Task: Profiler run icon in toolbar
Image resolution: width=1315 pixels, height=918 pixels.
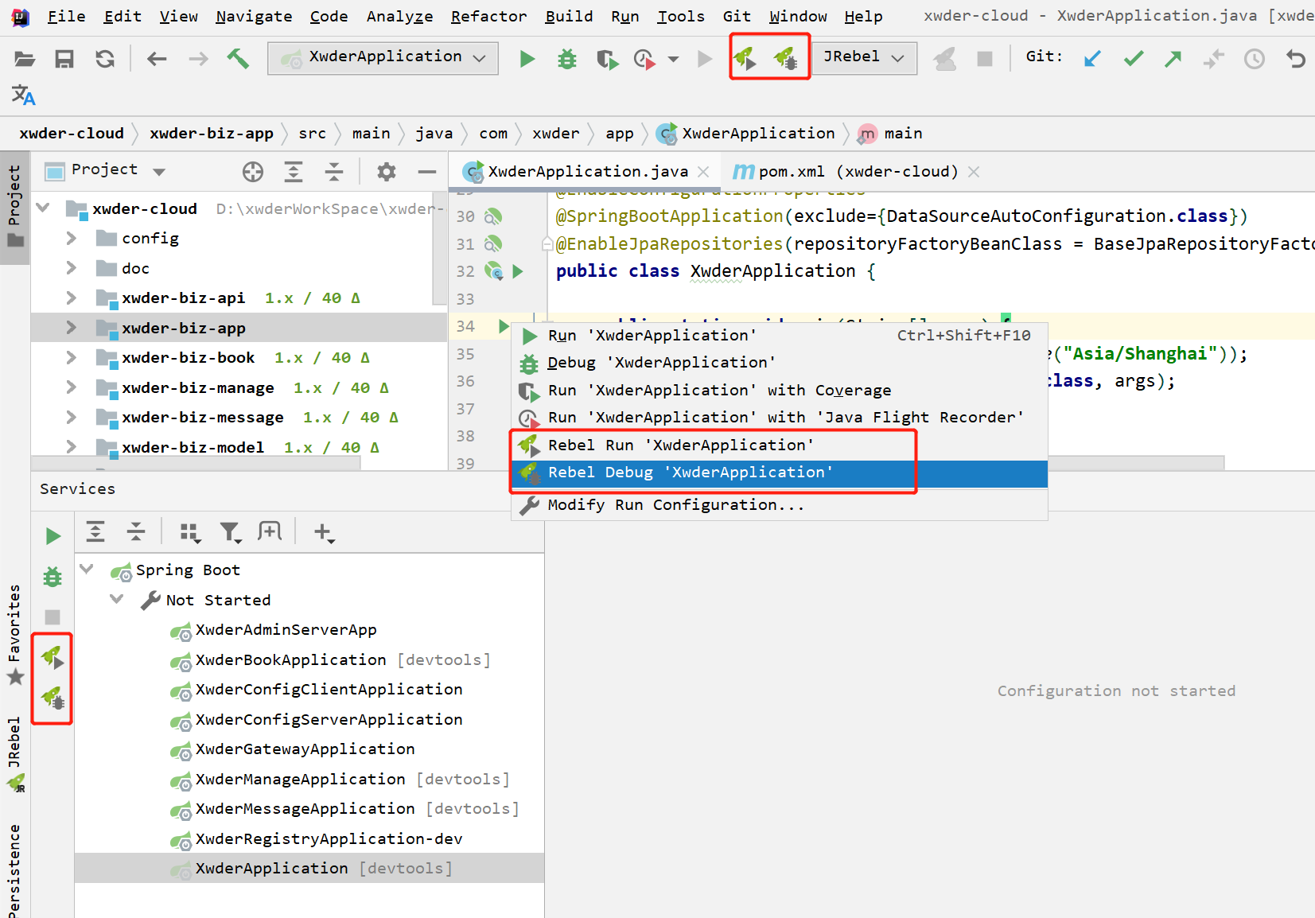Action: pyautogui.click(x=644, y=58)
